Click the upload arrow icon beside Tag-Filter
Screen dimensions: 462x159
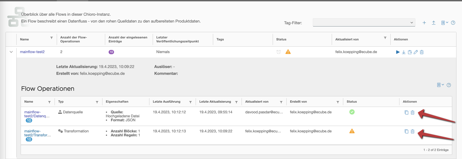(433, 23)
